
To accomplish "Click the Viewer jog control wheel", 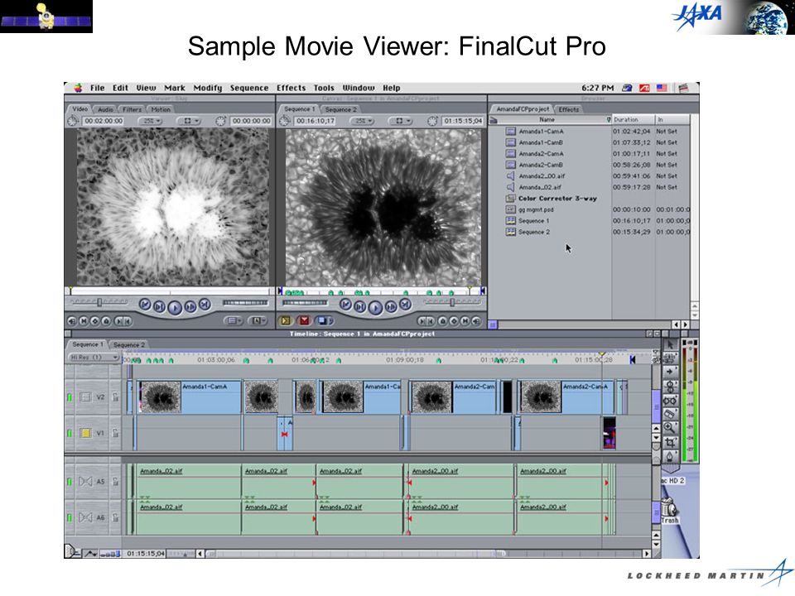I will 245,303.
